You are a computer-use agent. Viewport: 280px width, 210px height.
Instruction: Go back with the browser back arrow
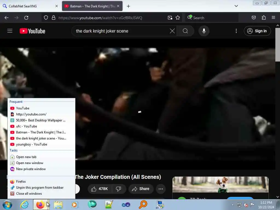point(7,18)
